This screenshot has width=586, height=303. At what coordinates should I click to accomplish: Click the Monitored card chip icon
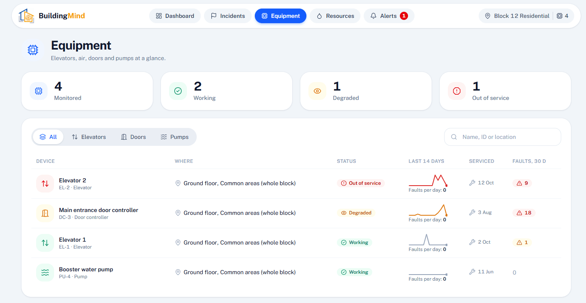(39, 91)
